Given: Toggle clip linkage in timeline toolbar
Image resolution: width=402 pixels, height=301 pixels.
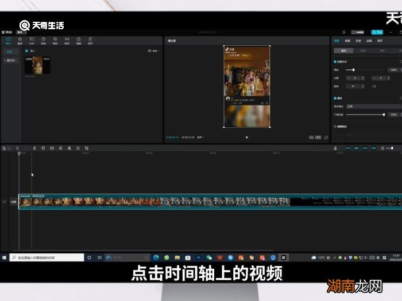Looking at the screenshot, I should point(365,148).
